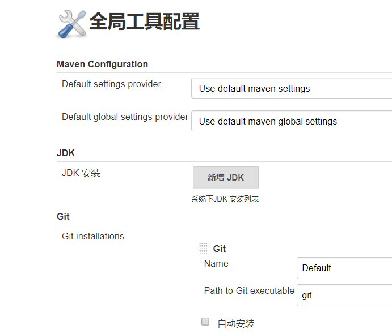This screenshot has width=392, height=334.
Task: Enable the 自动安装 checkbox under Git
Action: tap(205, 322)
